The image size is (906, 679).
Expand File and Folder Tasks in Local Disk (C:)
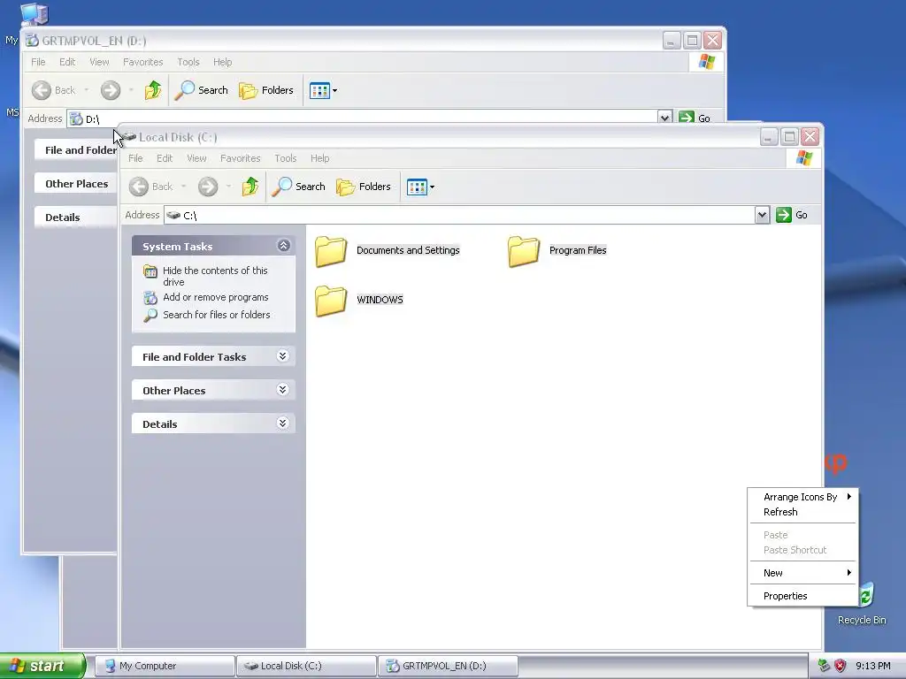coord(282,355)
